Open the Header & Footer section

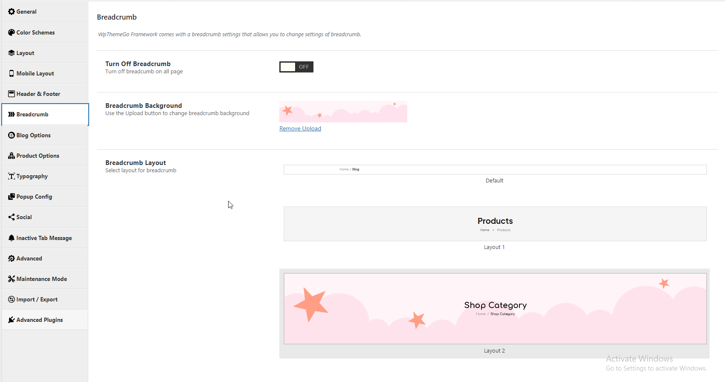point(38,94)
